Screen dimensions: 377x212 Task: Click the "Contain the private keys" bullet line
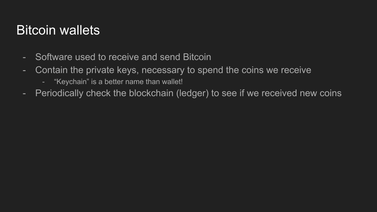173,70
